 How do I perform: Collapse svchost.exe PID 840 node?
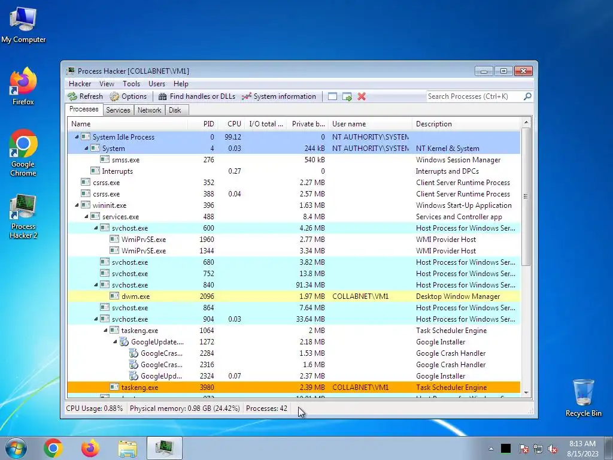pyautogui.click(x=96, y=285)
